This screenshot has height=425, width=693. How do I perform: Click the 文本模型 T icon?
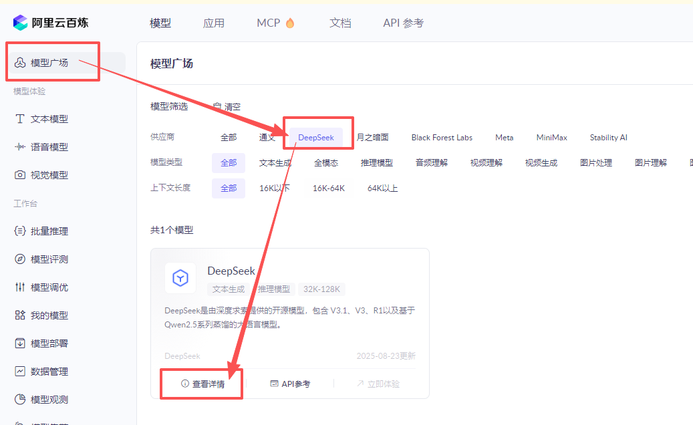coord(20,119)
